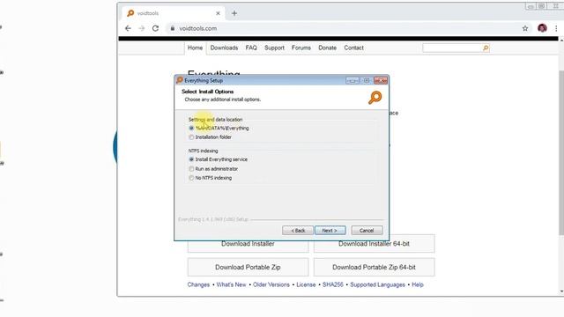Click Download Portable Zip 64-bit button
Image resolution: width=564 pixels, height=317 pixels.
[374, 267]
